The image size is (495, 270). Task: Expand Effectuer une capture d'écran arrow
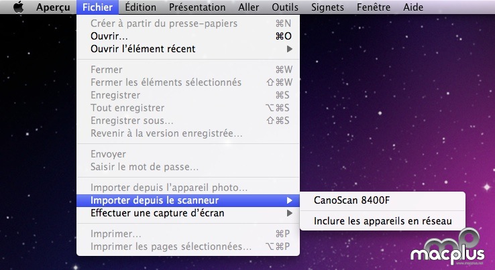(x=289, y=213)
